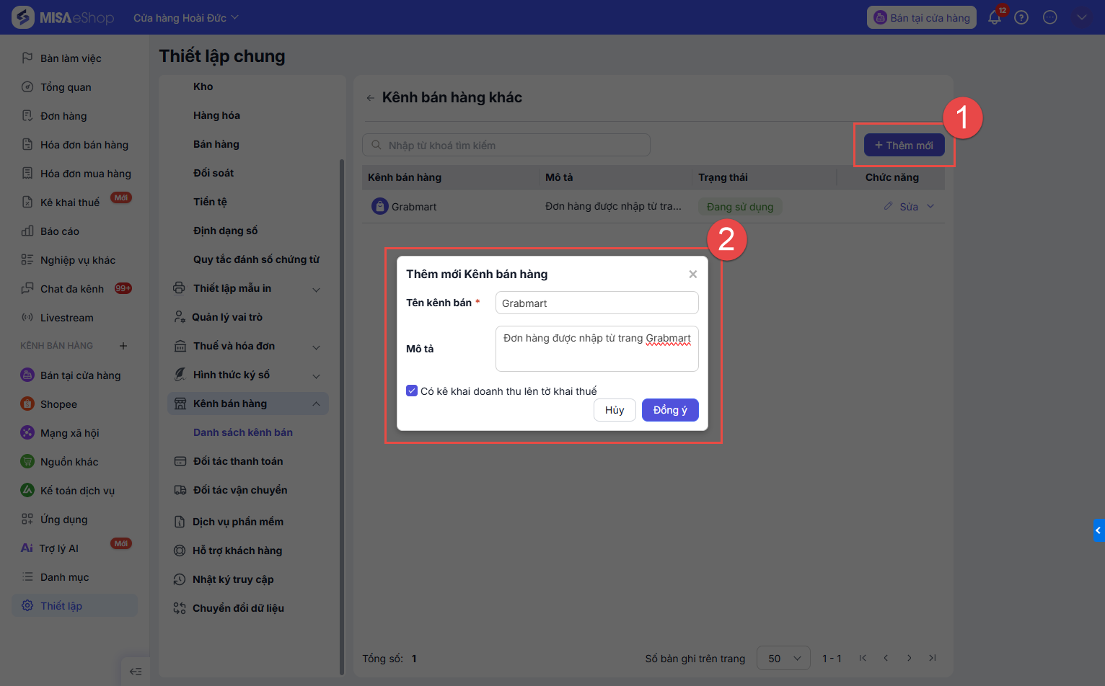Click the Thêm mới button
1105x686 pixels.
click(904, 145)
